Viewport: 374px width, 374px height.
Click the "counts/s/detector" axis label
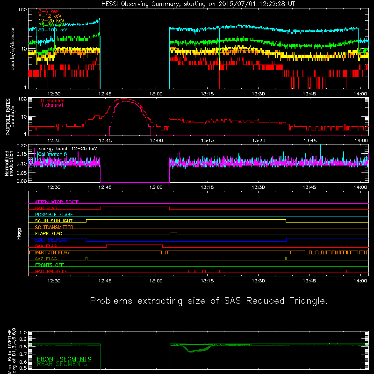(x=13, y=49)
